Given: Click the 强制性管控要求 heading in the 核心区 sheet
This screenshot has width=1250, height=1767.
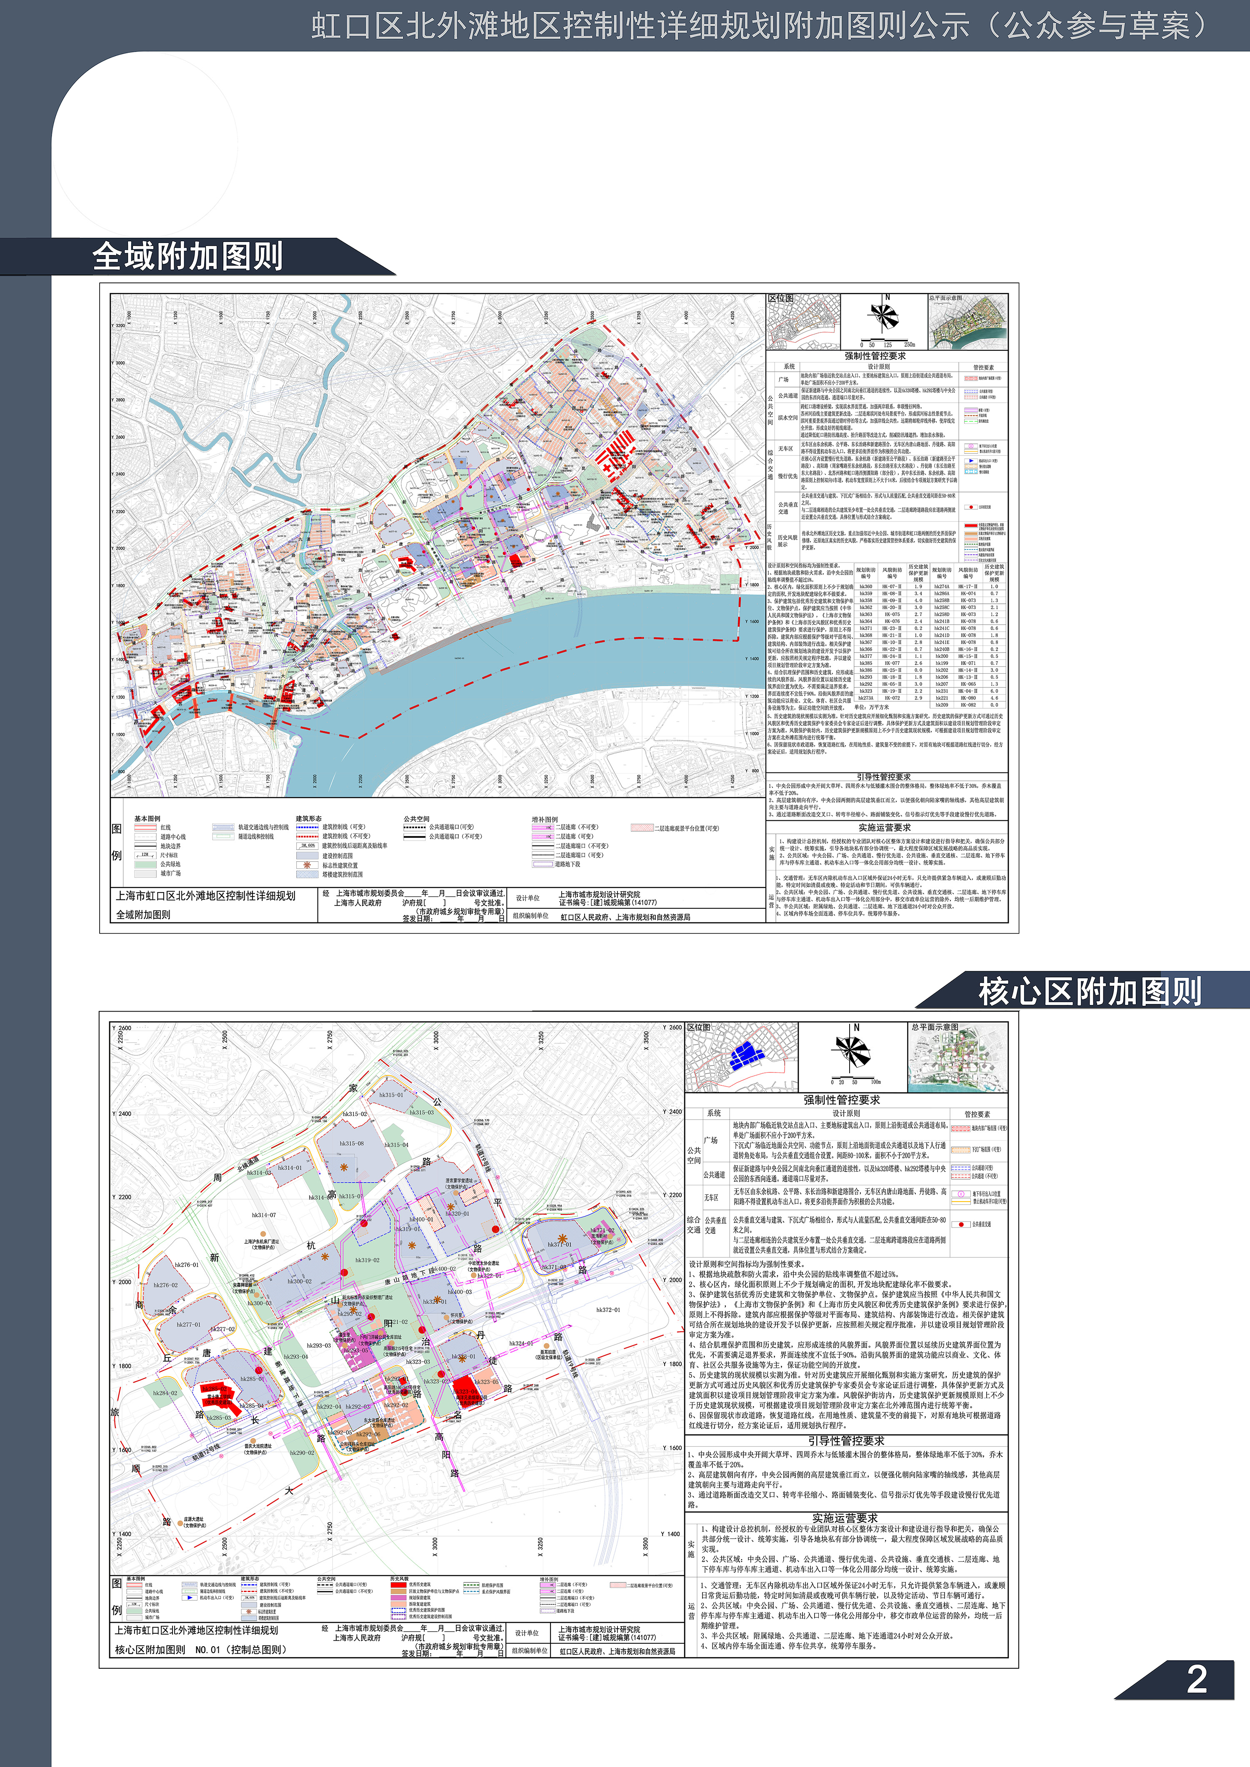Looking at the screenshot, I should tap(842, 1100).
